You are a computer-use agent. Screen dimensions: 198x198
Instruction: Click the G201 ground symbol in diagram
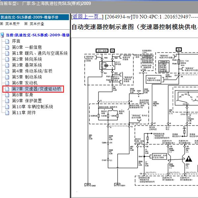coord(117,185)
